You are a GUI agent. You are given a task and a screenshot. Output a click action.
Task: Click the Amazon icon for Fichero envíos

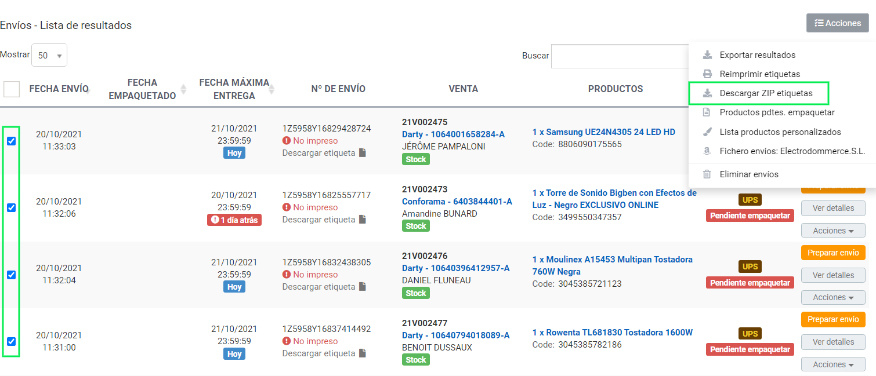point(707,151)
